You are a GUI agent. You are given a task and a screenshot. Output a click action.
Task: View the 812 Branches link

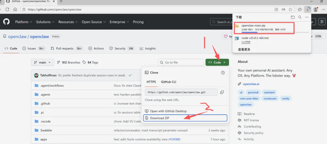pyautogui.click(x=69, y=62)
